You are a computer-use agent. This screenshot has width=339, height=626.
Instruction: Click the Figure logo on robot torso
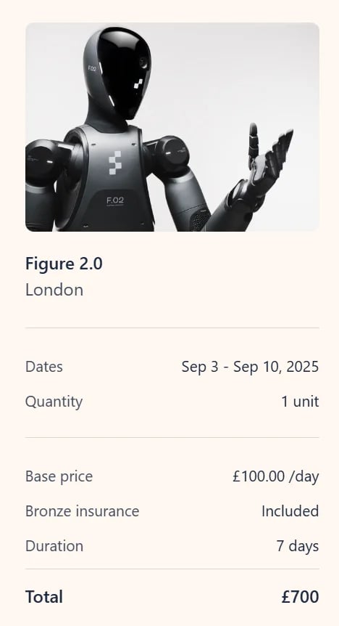pos(114,163)
